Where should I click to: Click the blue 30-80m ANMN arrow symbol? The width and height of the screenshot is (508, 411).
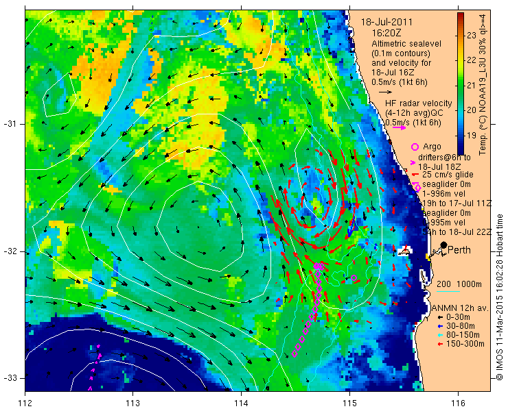[x=440, y=326]
